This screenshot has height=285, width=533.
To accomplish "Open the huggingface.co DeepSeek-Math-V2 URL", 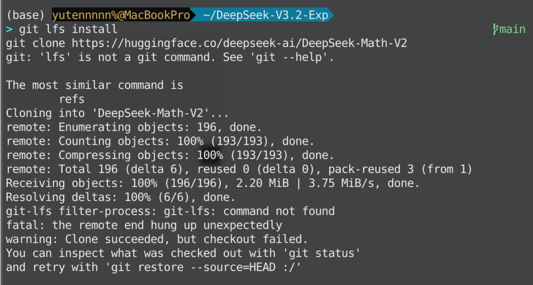I will pos(239,43).
